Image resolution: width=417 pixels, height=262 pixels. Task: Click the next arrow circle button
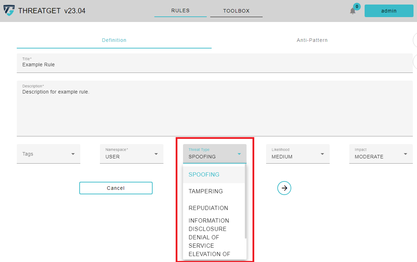[x=284, y=188]
